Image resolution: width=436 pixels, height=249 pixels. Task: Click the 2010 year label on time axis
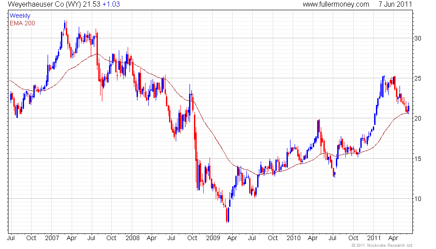[294, 238]
